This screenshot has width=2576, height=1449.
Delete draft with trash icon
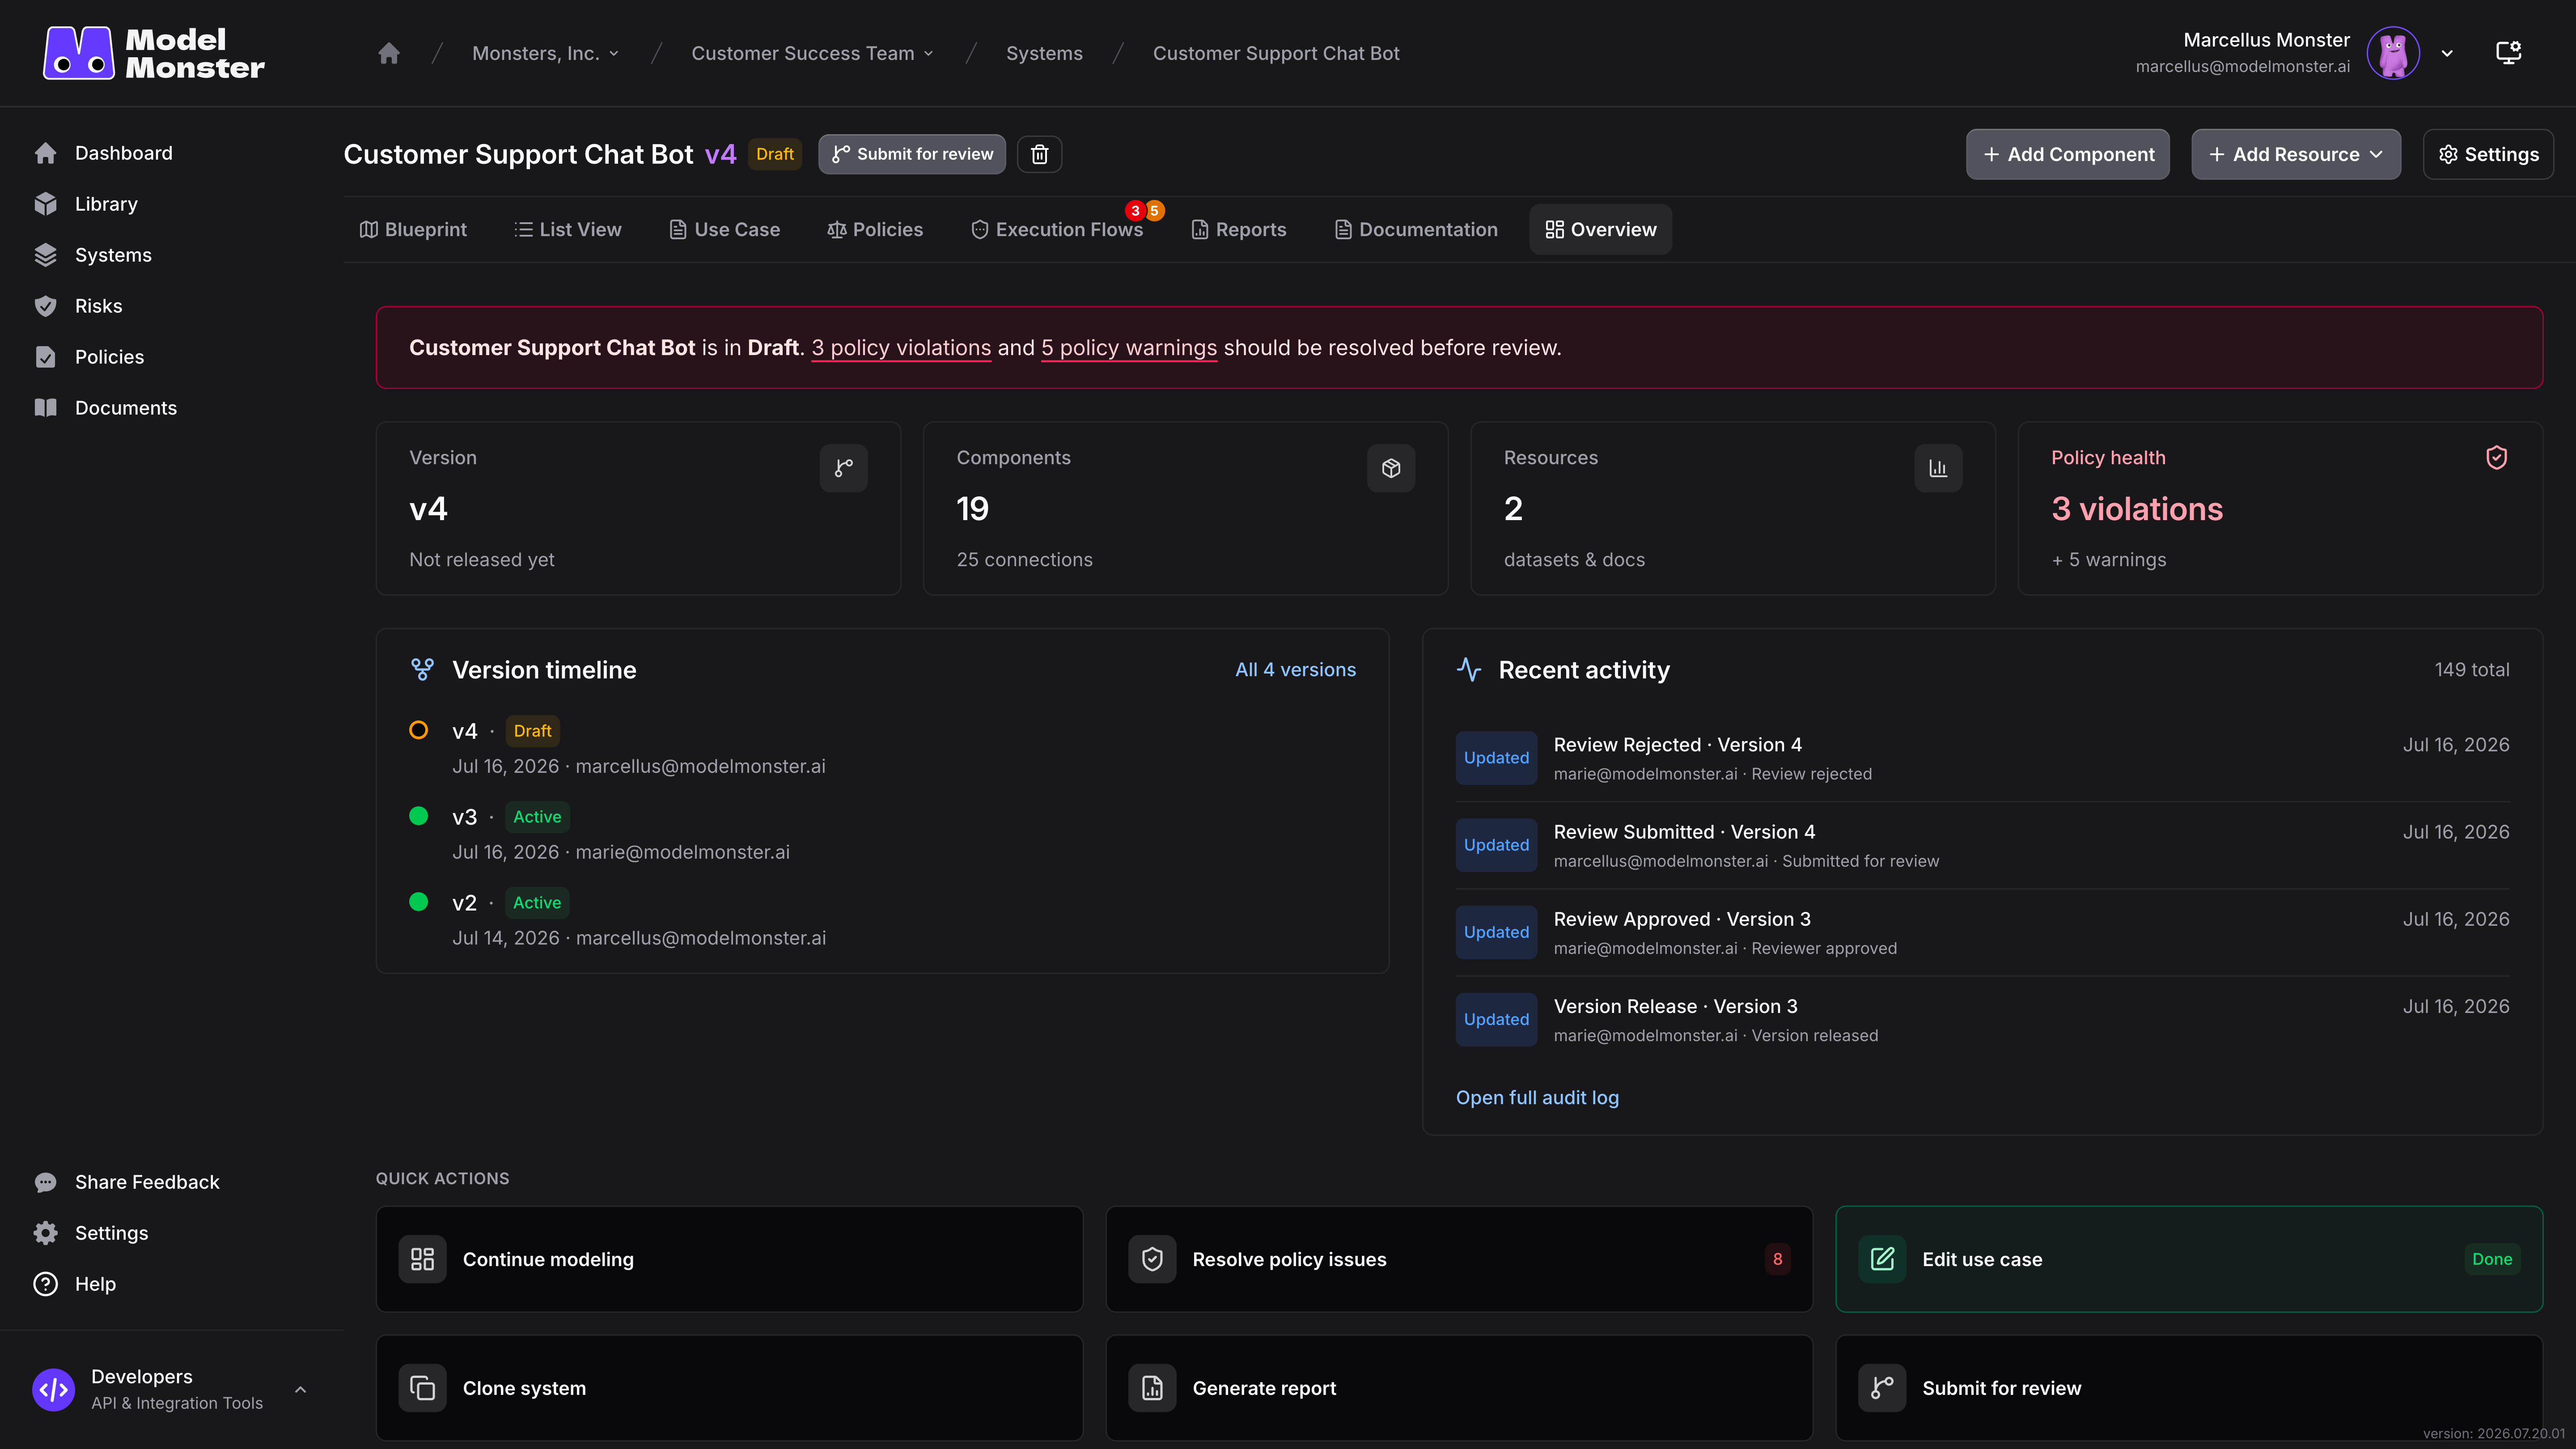(1040, 154)
